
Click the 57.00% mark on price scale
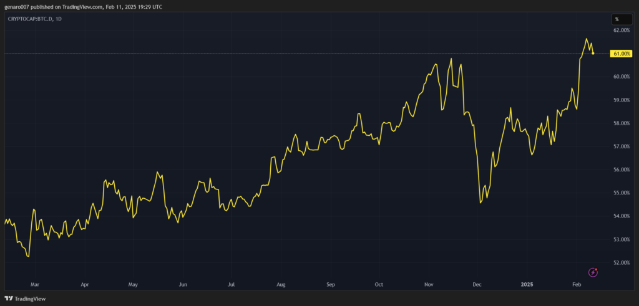coord(622,146)
